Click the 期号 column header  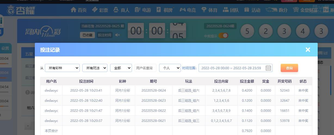(x=154, y=81)
